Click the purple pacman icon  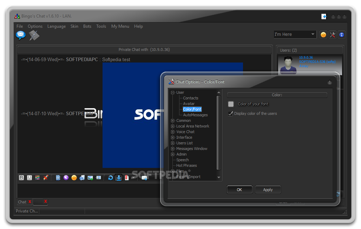[x=66, y=177]
